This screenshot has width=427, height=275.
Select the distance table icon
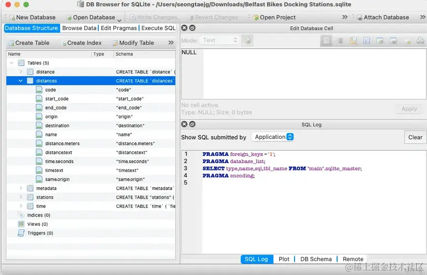pos(30,72)
